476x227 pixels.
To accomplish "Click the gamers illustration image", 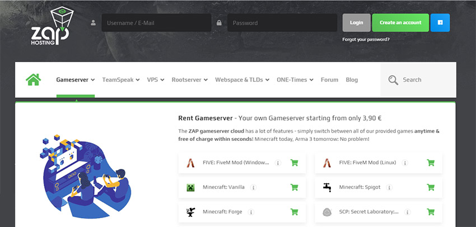I will 85,177.
